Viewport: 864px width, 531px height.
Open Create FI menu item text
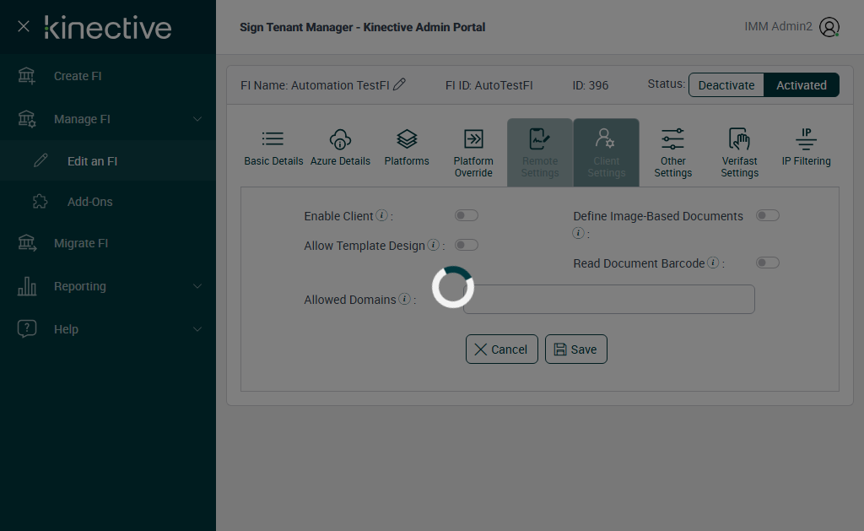(78, 76)
